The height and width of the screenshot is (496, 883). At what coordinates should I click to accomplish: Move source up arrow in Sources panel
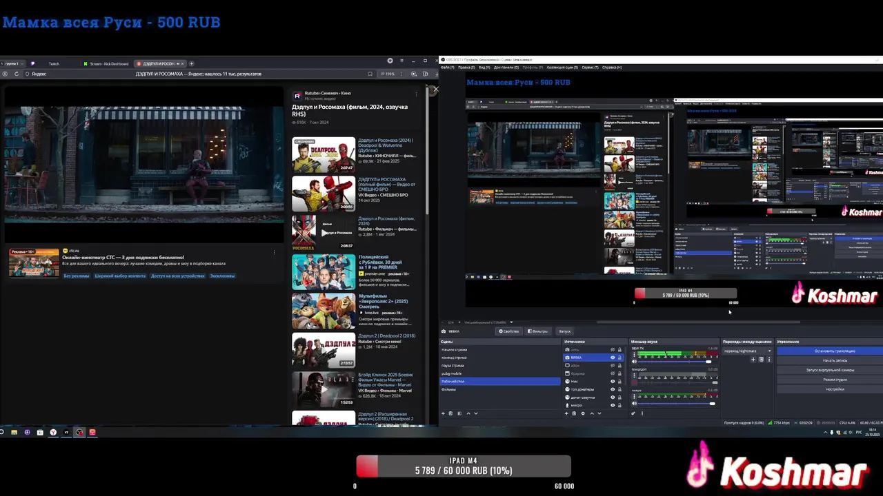click(592, 413)
